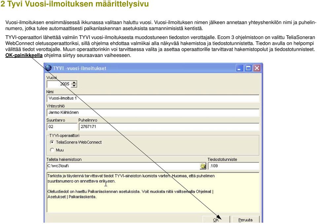The height and width of the screenshot is (224, 317).
Task: Click the Talleta hakemistoon label
Action: 64,159
